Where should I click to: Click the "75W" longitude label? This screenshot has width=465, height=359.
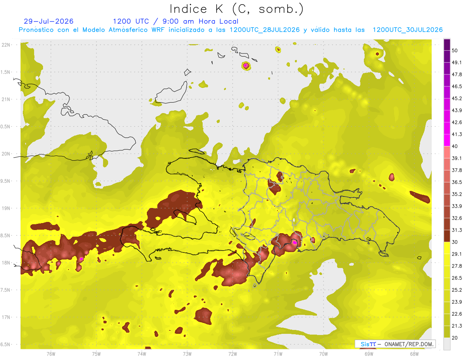coord(96,354)
